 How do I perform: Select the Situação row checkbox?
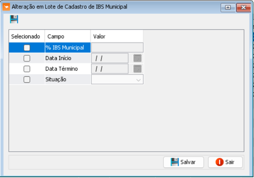27,80
